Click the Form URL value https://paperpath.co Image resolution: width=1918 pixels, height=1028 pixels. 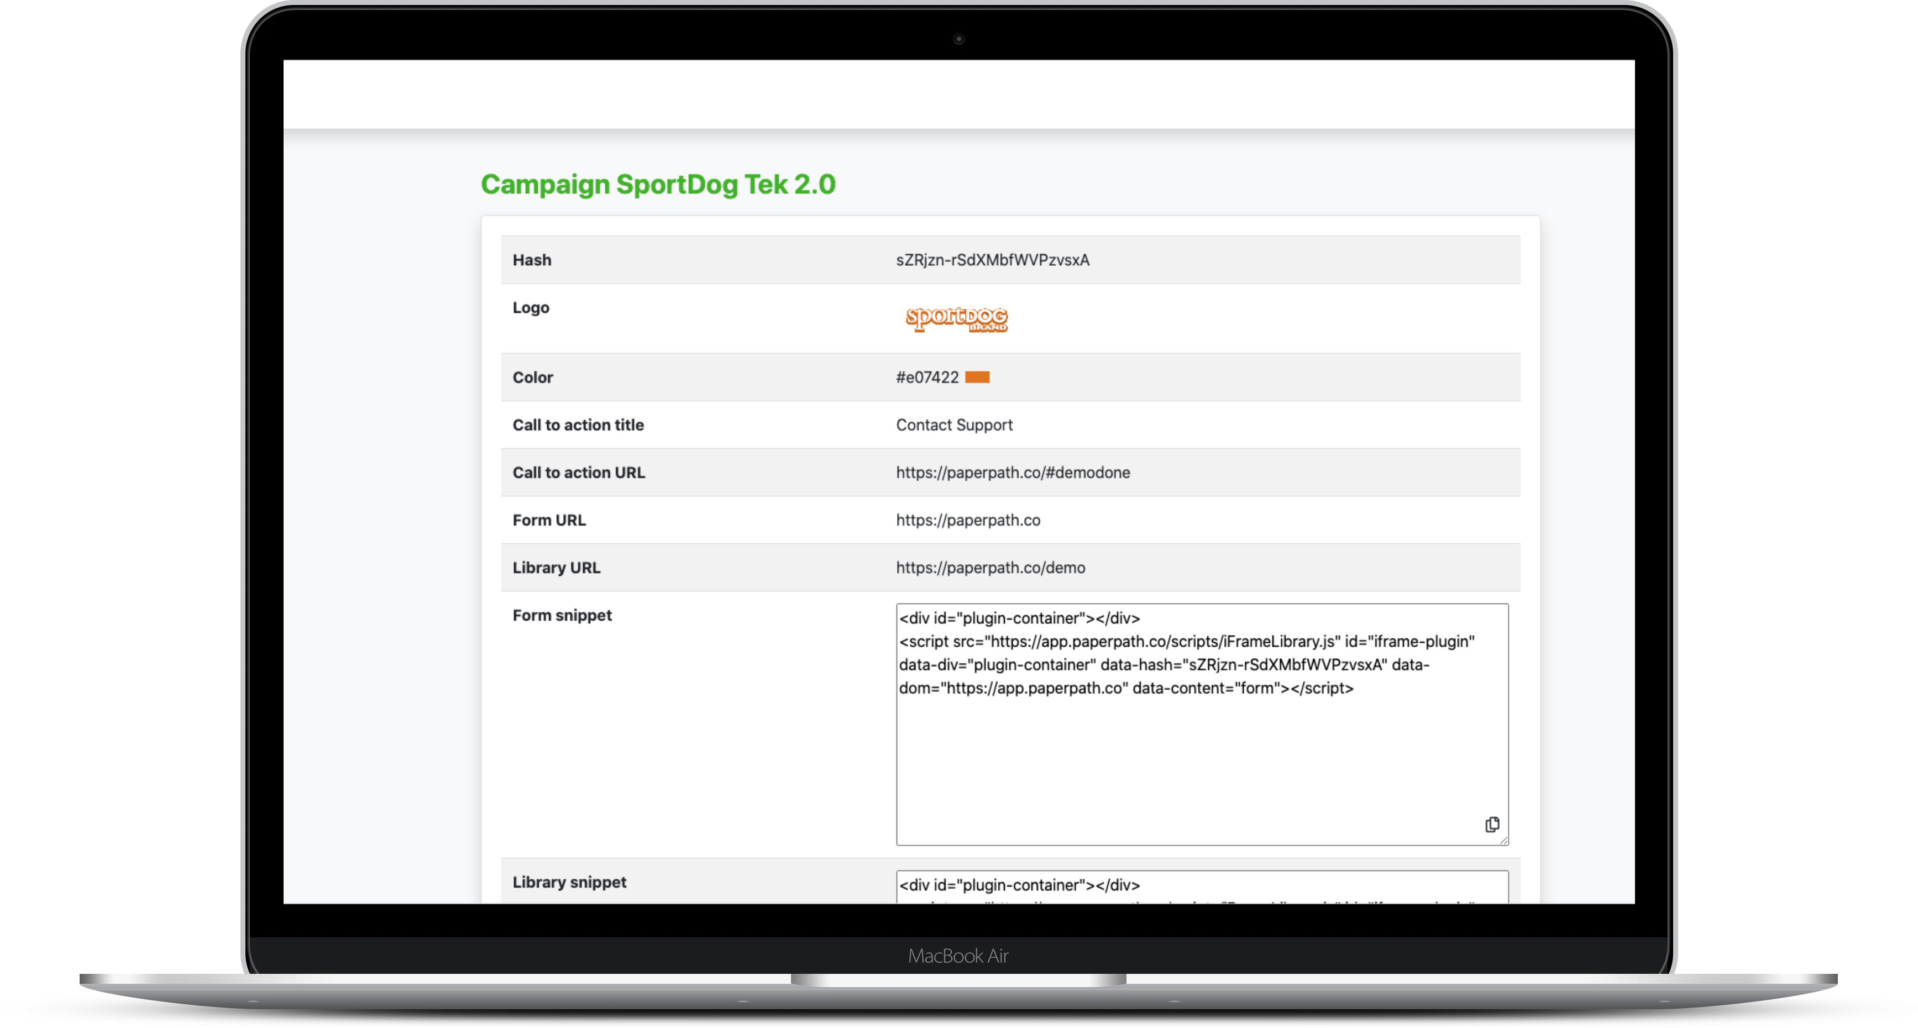tap(968, 520)
